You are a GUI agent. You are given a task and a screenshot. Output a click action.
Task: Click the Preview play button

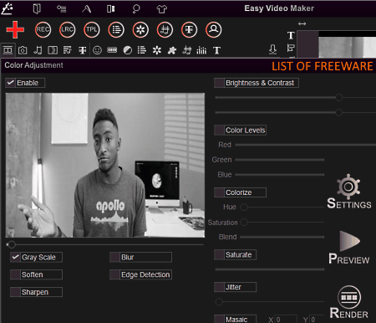349,248
